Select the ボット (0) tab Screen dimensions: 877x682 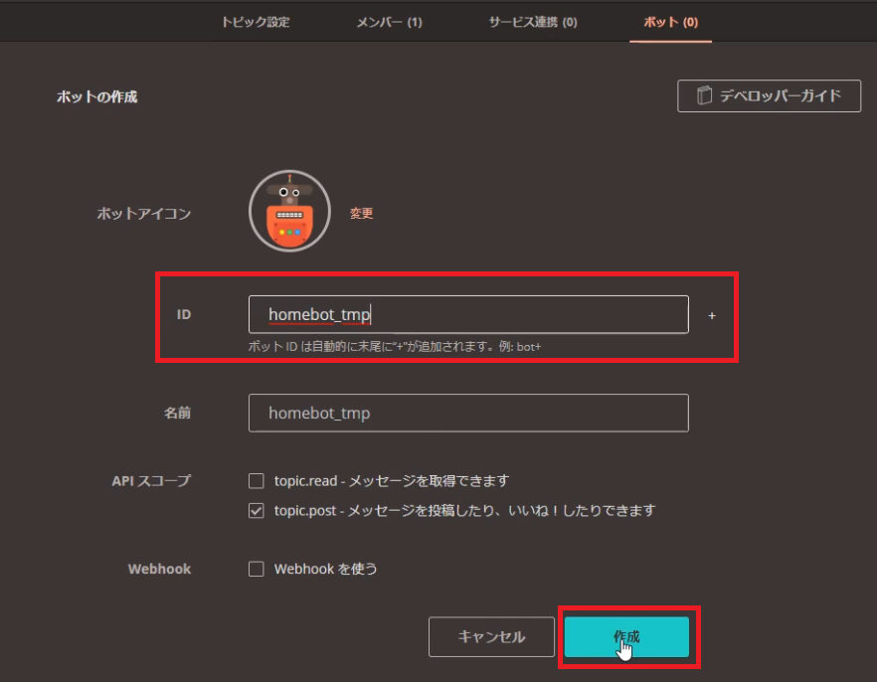tap(670, 22)
